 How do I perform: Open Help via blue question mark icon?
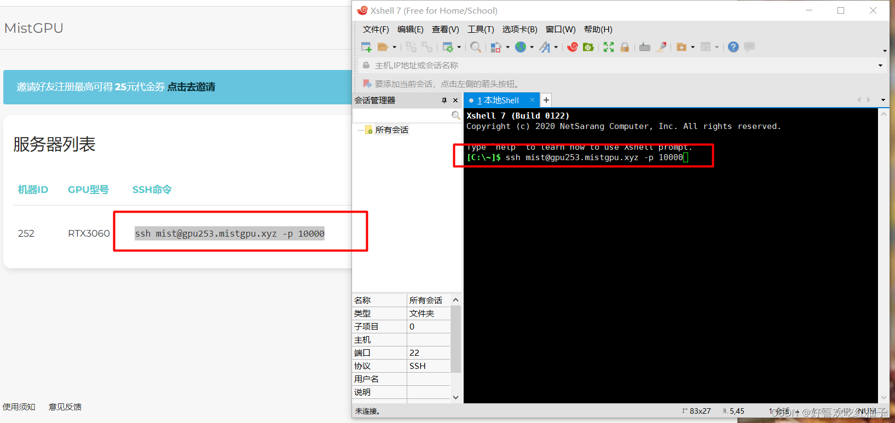point(734,47)
